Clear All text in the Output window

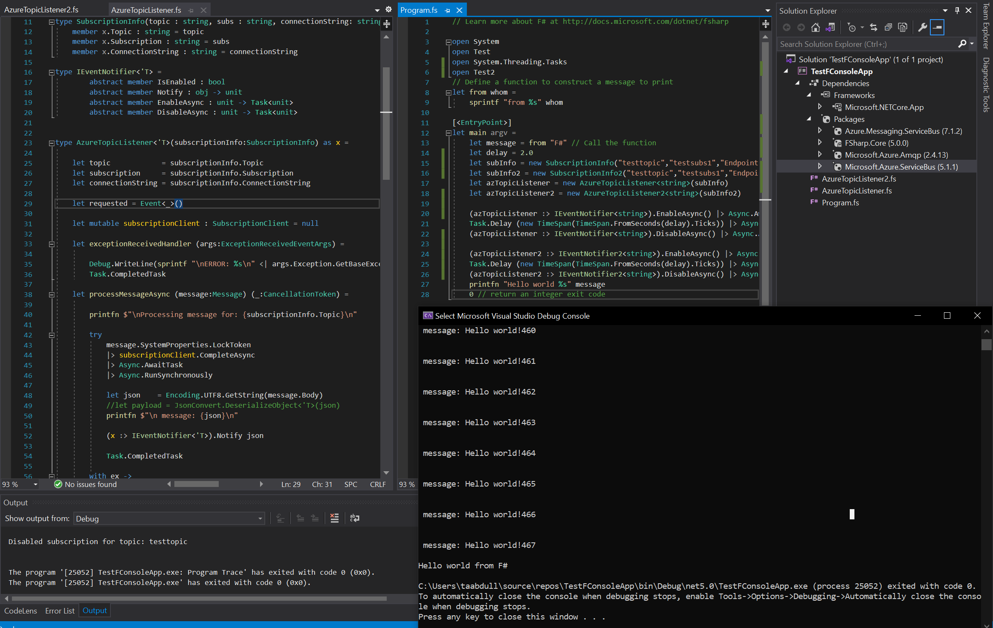335,518
